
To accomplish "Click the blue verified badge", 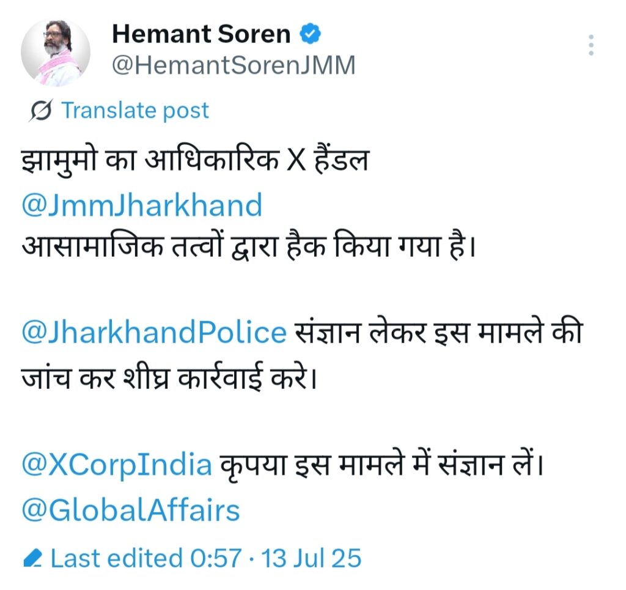I will [310, 34].
